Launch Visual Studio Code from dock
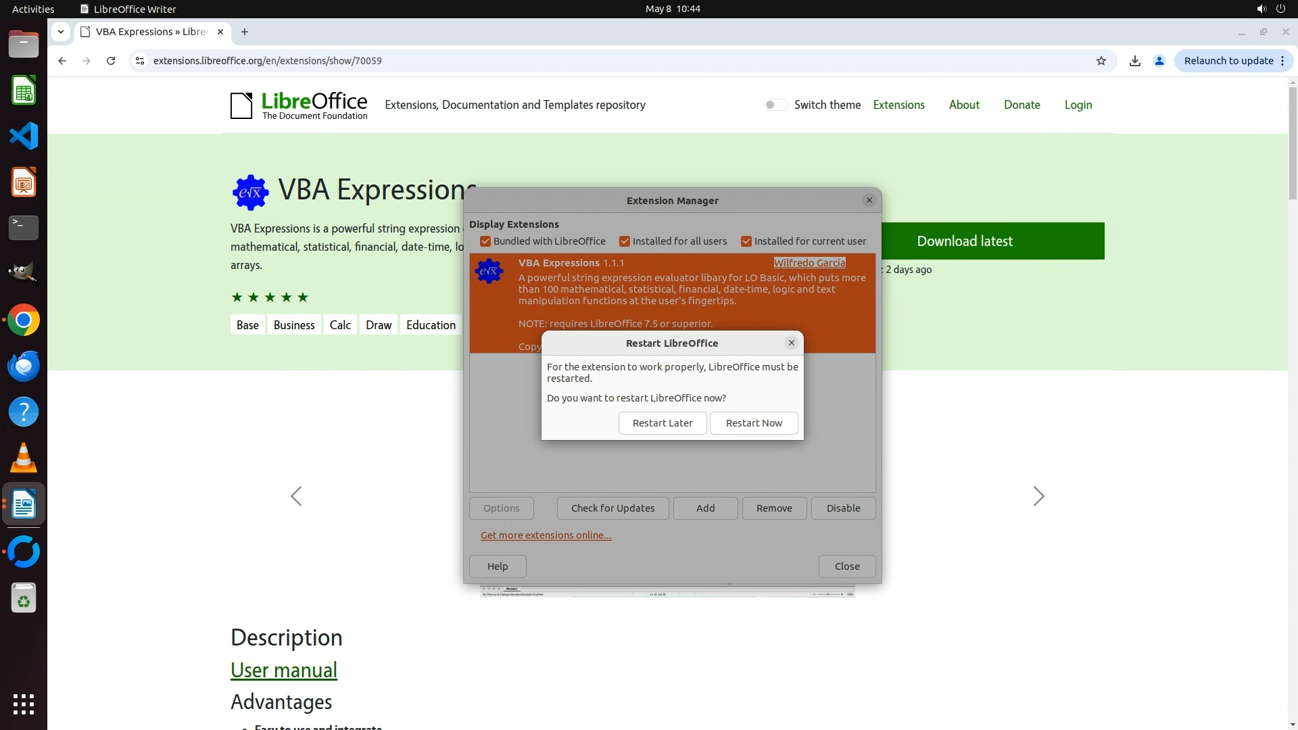 [x=24, y=137]
